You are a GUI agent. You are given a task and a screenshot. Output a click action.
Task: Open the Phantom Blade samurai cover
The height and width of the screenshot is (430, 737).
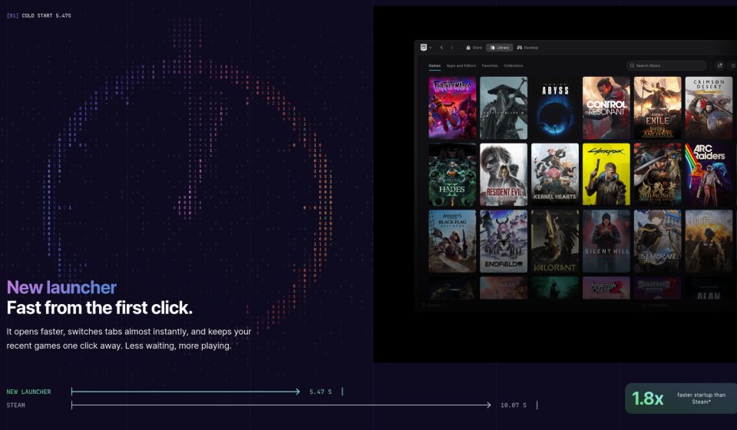click(x=504, y=108)
